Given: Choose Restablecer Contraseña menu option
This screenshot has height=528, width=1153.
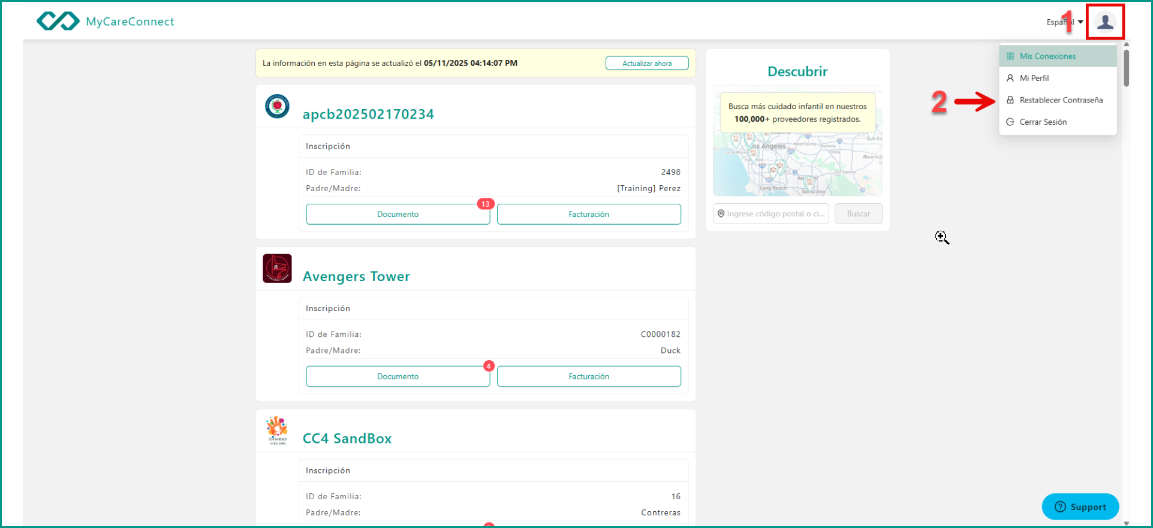Looking at the screenshot, I should click(x=1061, y=100).
